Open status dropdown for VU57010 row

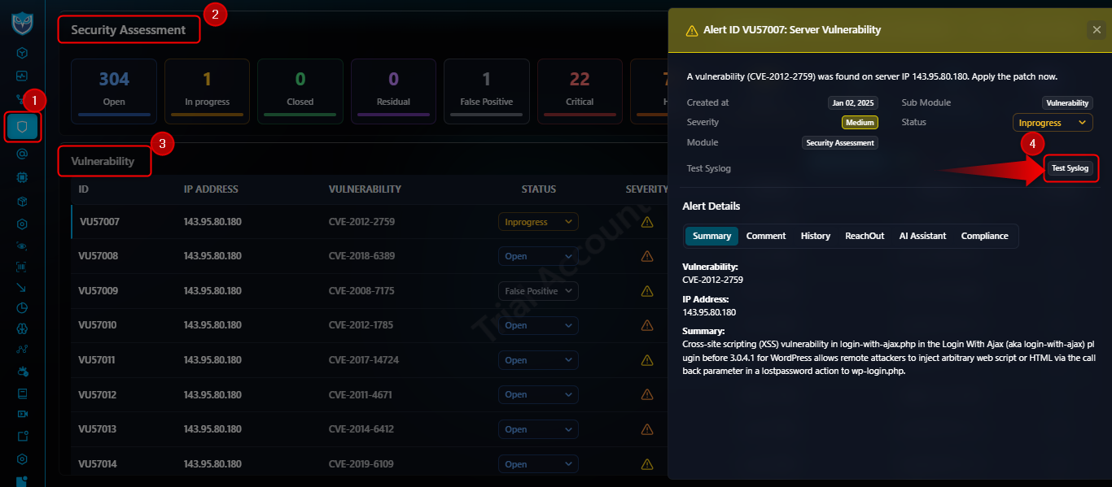538,325
